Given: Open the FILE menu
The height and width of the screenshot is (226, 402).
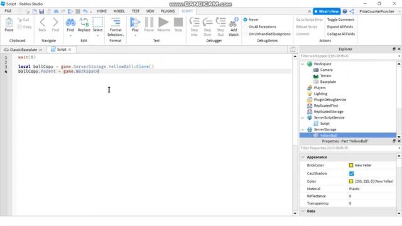Looking at the screenshot, I should point(8,11).
